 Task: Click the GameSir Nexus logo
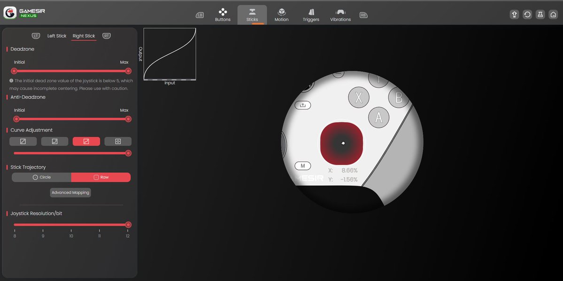pos(24,13)
